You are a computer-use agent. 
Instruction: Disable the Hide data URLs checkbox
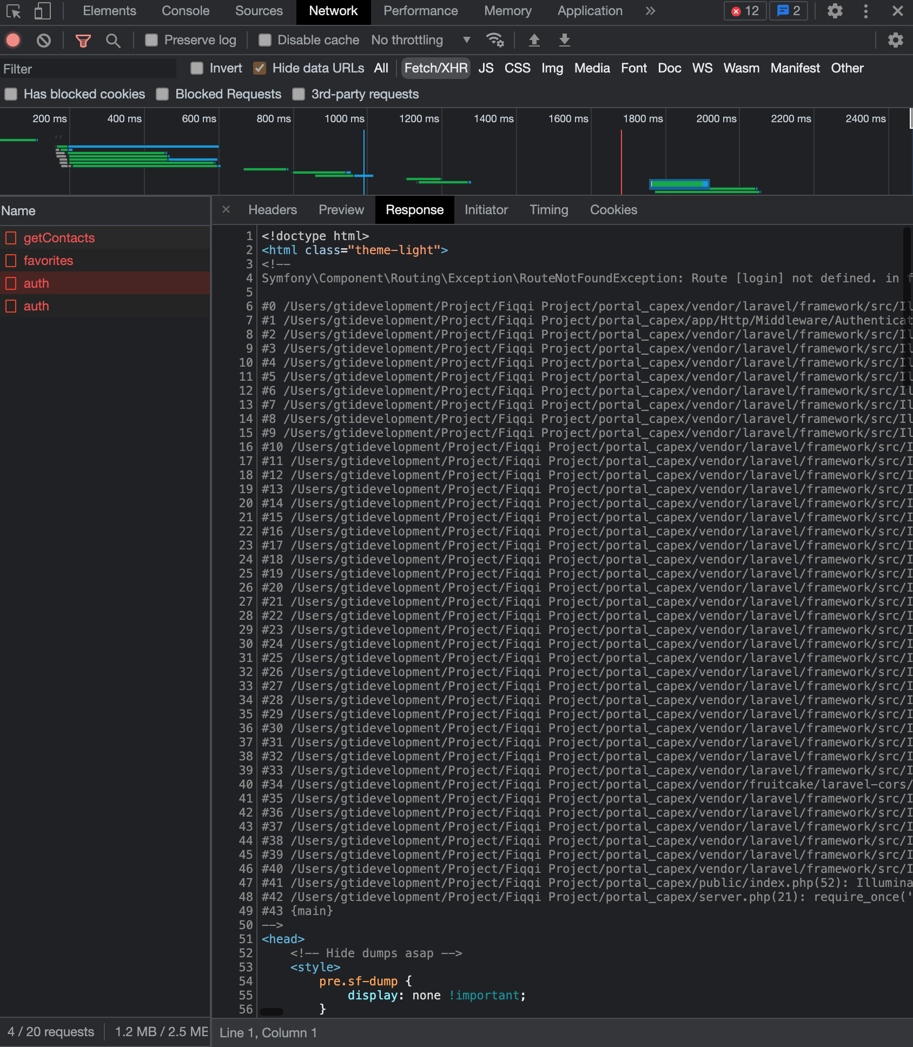point(260,68)
